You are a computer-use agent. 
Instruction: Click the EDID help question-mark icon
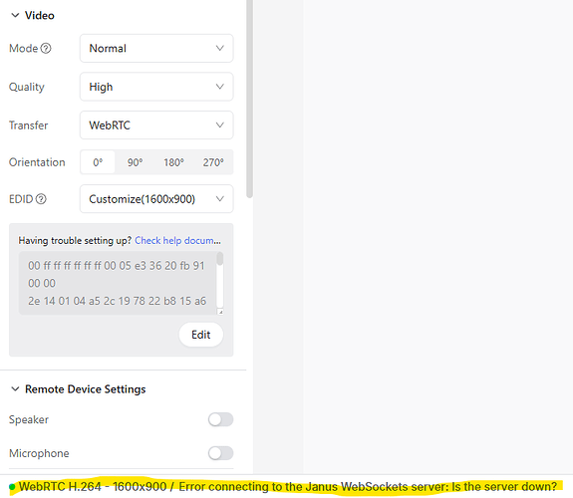click(41, 199)
